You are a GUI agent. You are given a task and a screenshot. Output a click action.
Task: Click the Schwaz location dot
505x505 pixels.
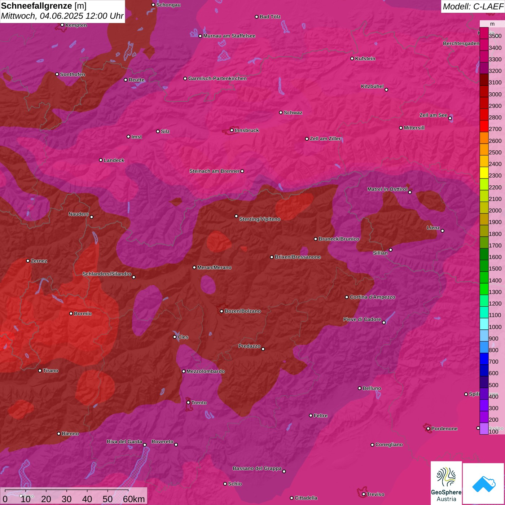(281, 113)
